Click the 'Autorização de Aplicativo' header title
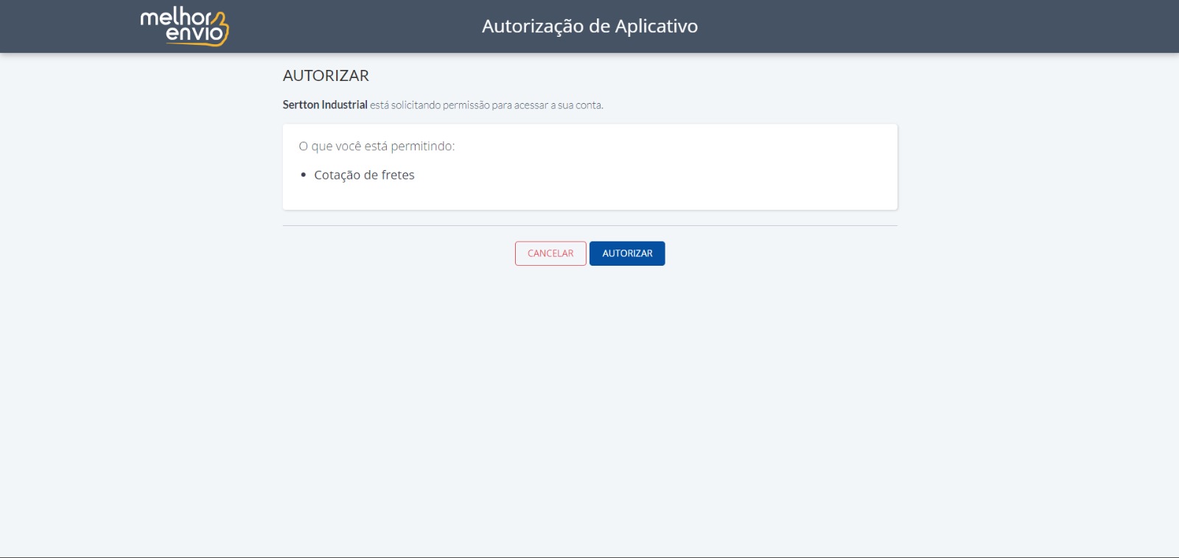 589,27
